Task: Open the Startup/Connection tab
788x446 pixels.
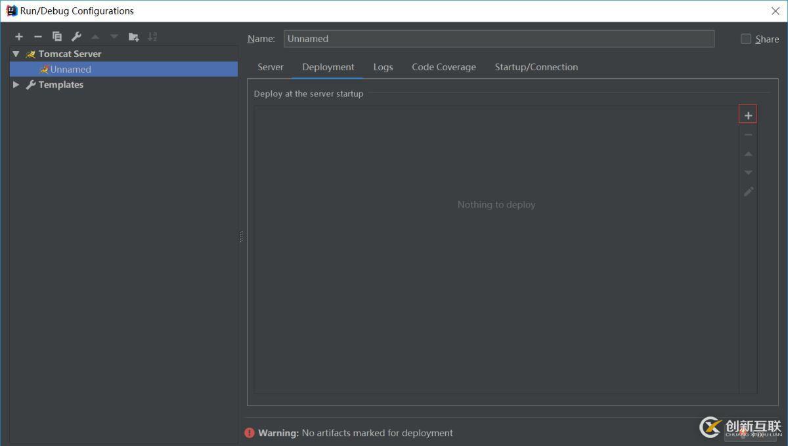Action: pos(536,67)
